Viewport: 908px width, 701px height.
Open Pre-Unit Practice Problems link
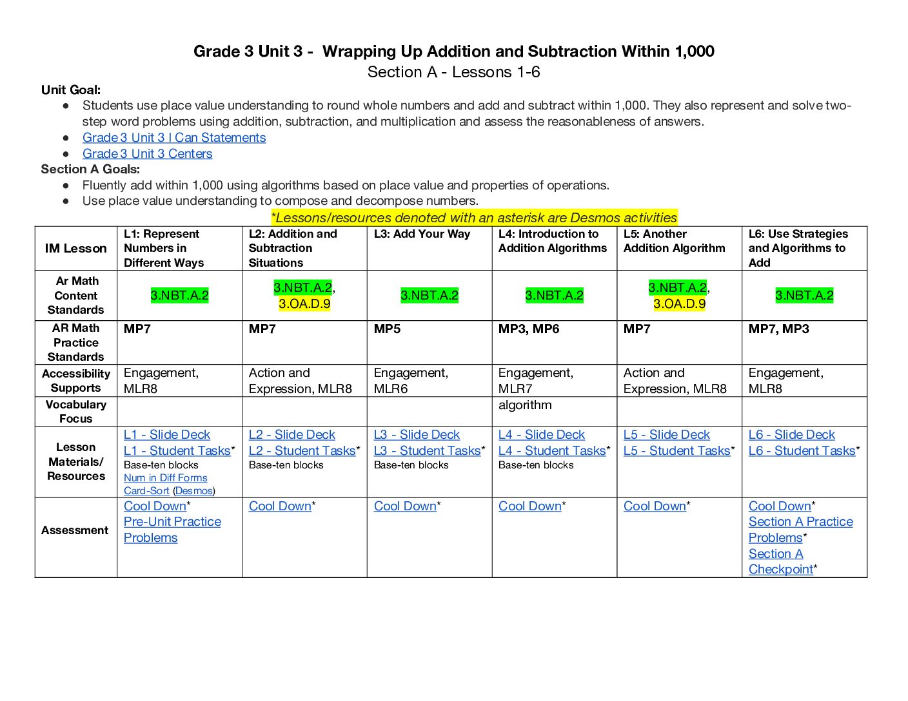(x=172, y=530)
